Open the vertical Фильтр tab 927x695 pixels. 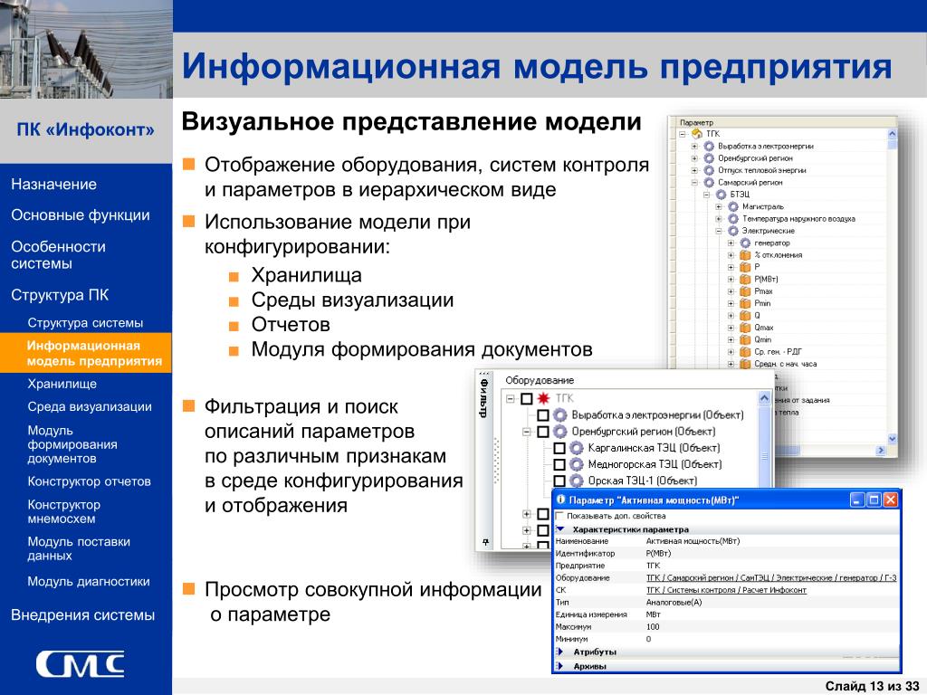click(x=484, y=398)
